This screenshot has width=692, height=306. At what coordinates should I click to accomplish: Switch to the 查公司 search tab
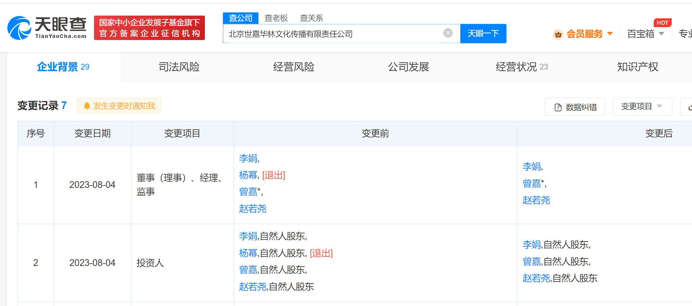[241, 18]
